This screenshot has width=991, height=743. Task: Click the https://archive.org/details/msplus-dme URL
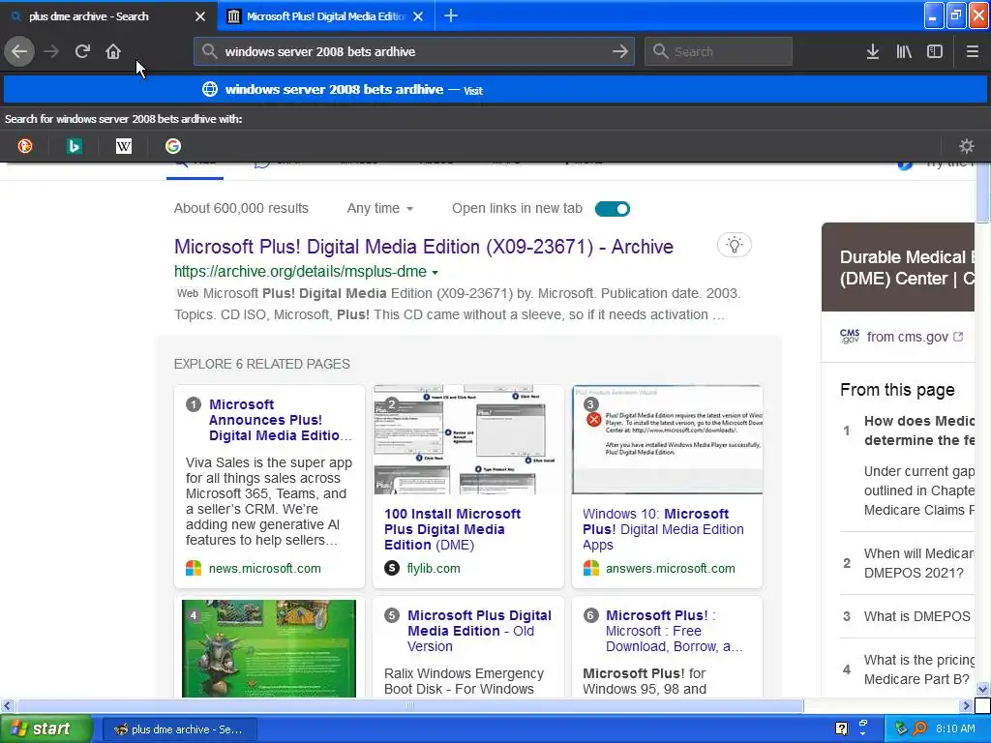pyautogui.click(x=300, y=272)
